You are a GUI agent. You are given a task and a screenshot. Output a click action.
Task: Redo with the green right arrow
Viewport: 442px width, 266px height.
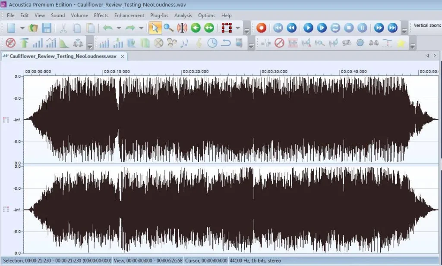click(130, 28)
